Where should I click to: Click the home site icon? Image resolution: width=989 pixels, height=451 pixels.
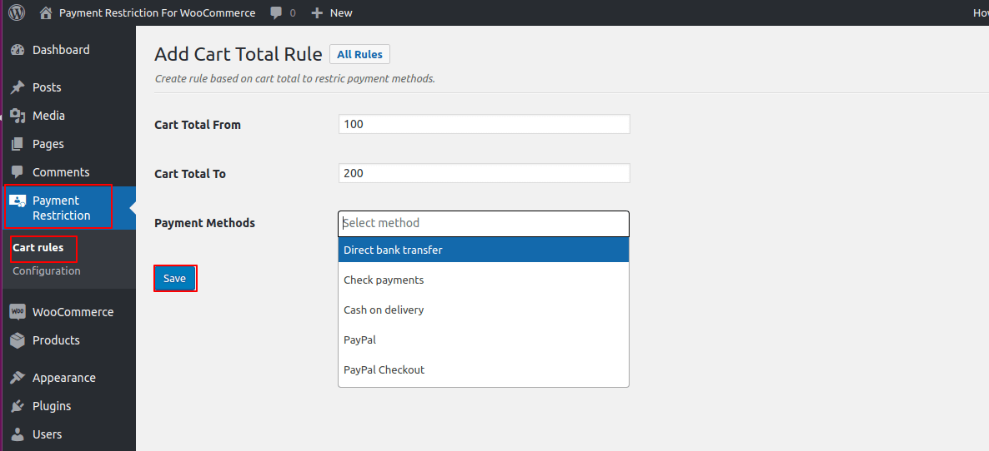tap(46, 12)
